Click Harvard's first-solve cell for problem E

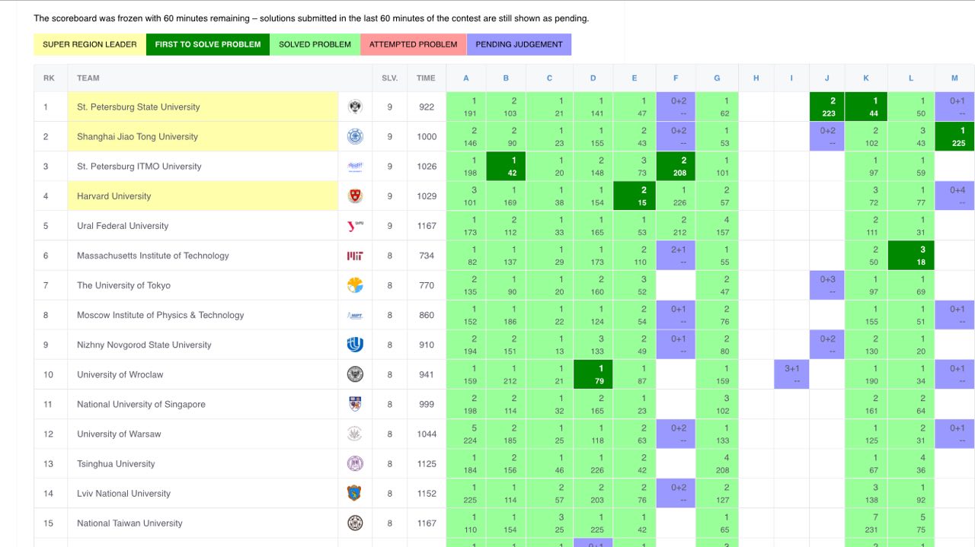tap(635, 196)
